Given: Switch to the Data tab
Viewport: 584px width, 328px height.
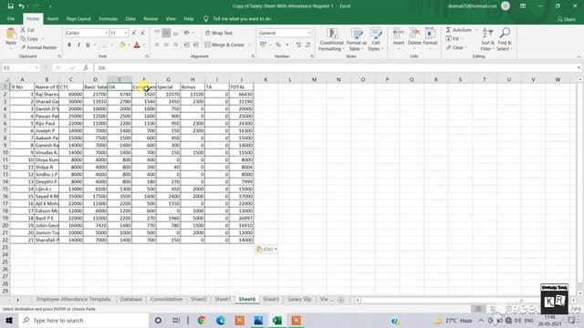Looking at the screenshot, I should [130, 18].
